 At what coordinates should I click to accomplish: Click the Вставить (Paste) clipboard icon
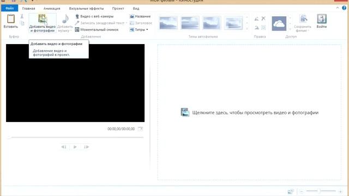(x=10, y=19)
